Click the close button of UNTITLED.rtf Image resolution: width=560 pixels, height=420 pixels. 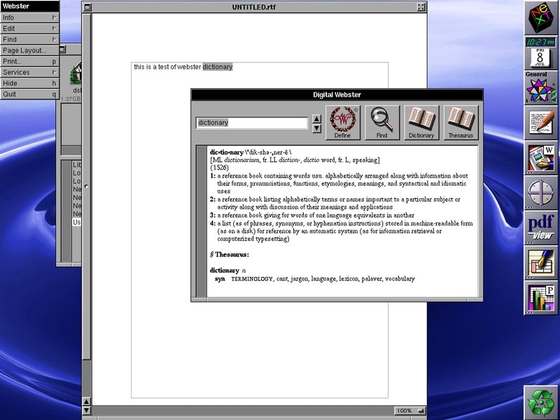click(421, 7)
